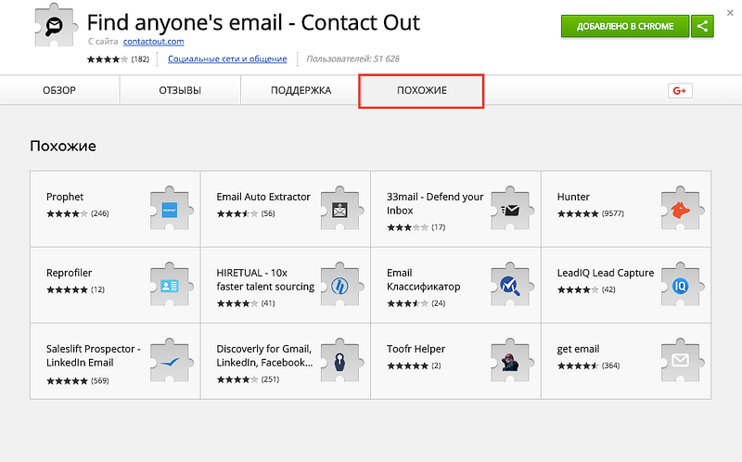
Task: Click the extension title Find anyone's email
Action: (253, 22)
